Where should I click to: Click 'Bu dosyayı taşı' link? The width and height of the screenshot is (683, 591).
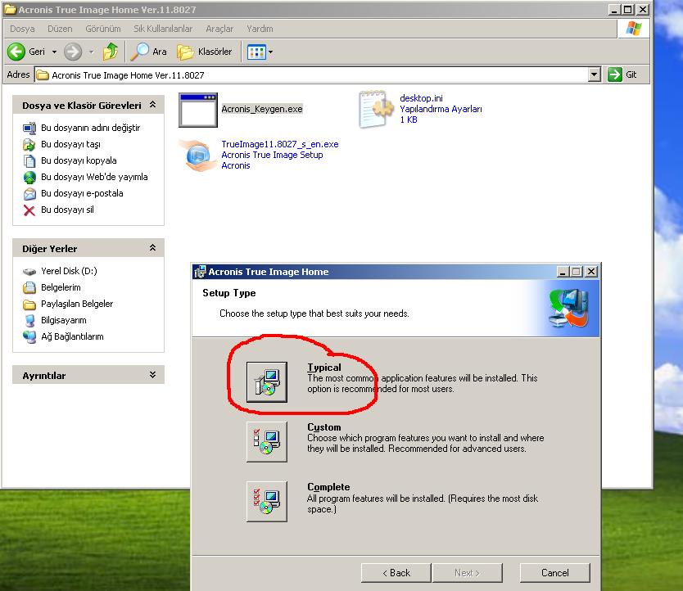click(70, 144)
